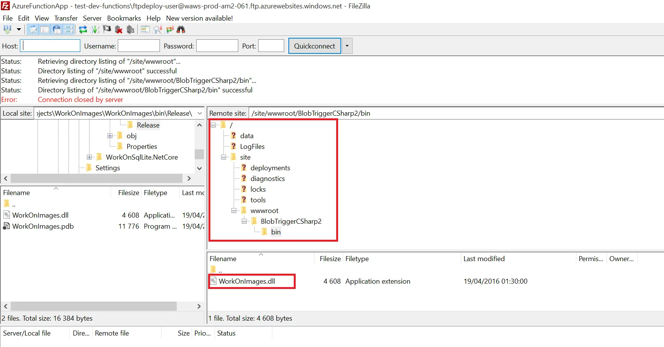This screenshot has width=664, height=347.
Task: Collapse the BlobTriggerCSharp2 folder node
Action: click(244, 221)
